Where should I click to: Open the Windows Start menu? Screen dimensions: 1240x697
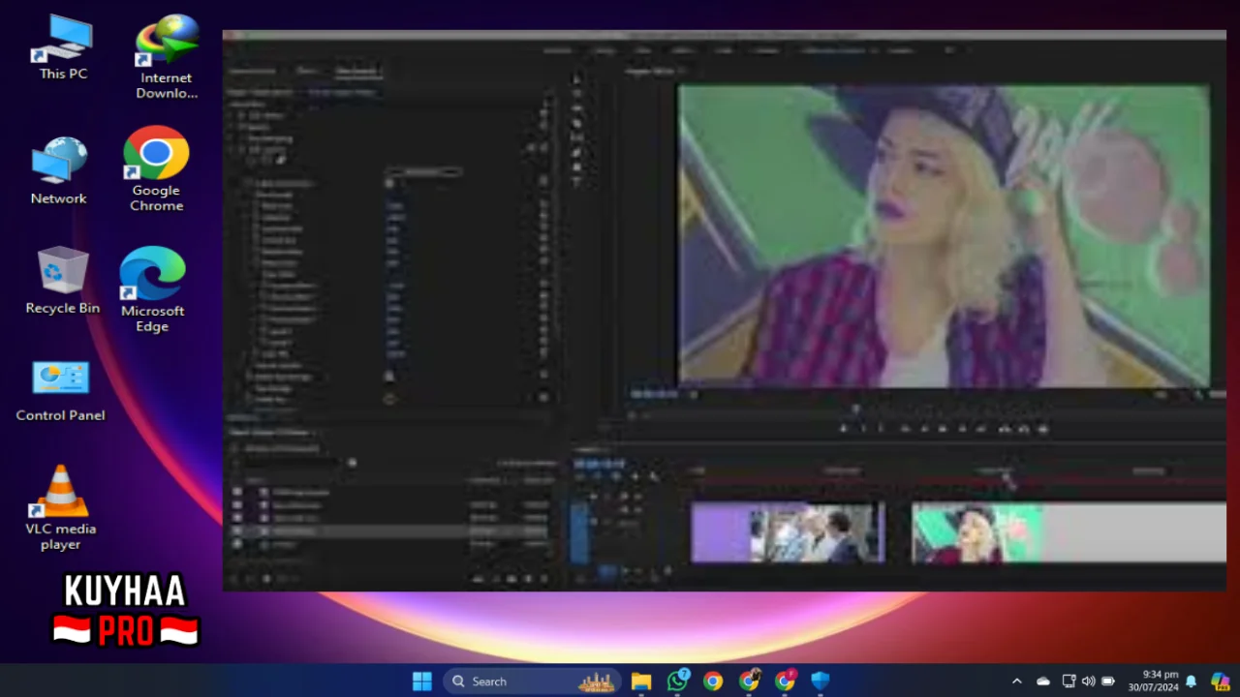[422, 682]
